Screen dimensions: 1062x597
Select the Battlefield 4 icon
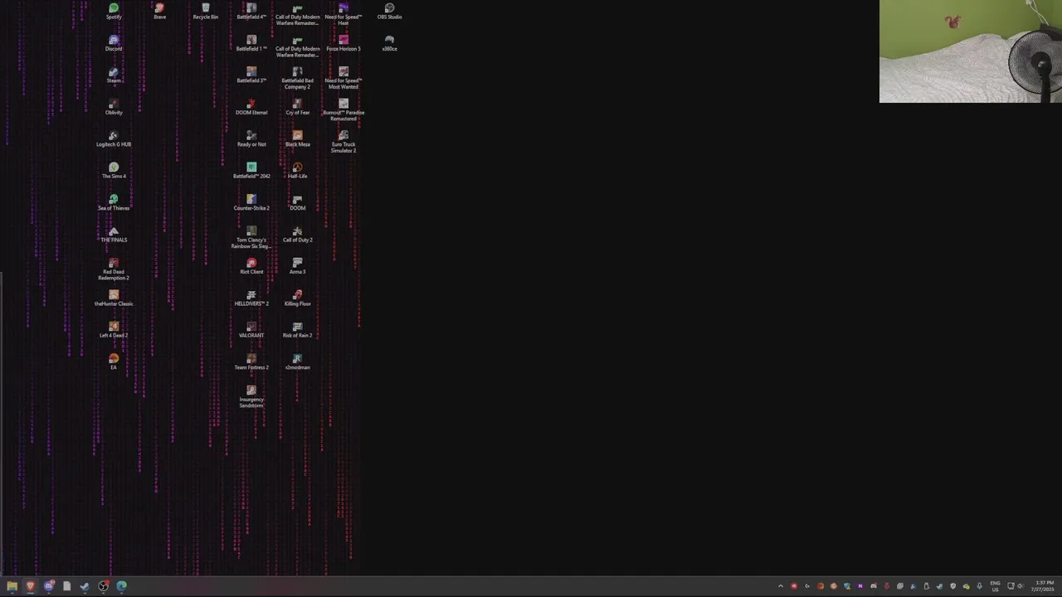[x=251, y=11]
